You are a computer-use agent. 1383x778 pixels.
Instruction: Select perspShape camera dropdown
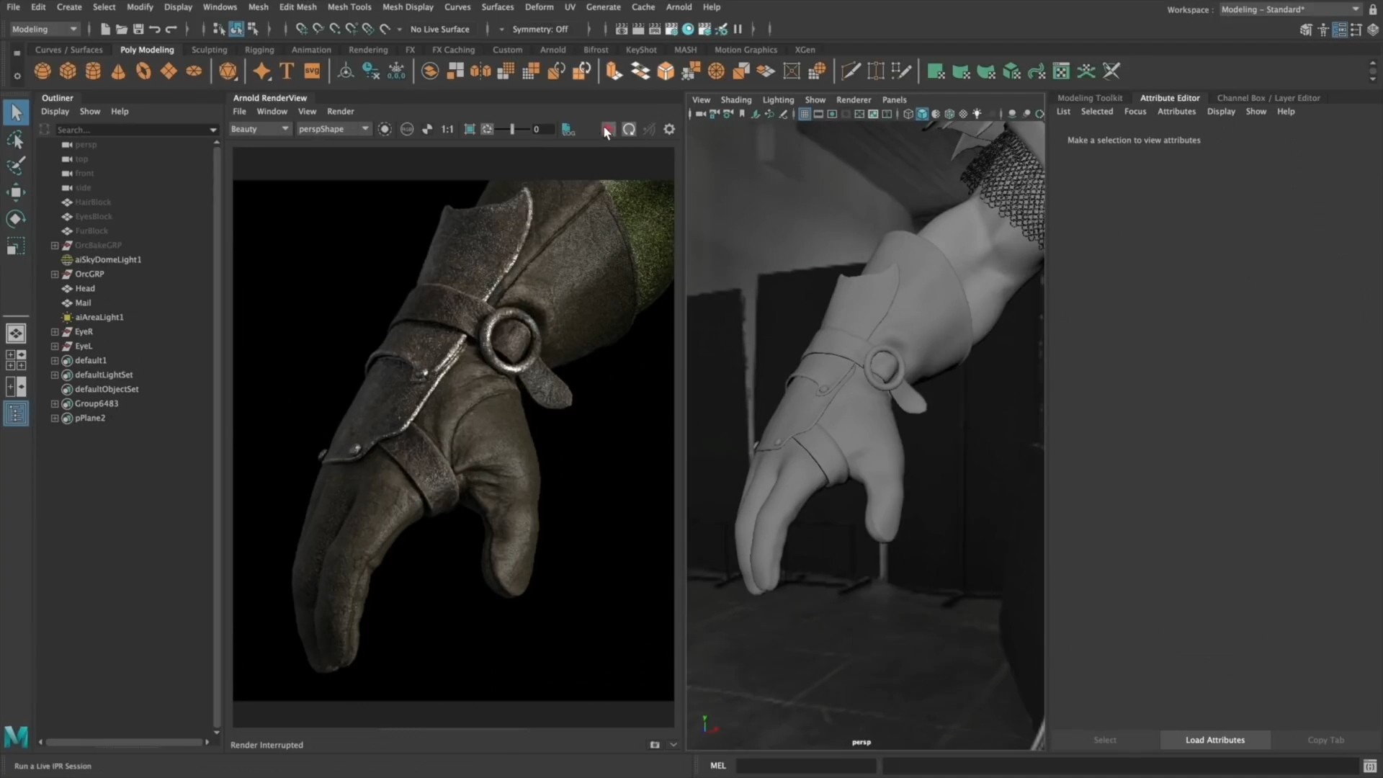click(331, 128)
